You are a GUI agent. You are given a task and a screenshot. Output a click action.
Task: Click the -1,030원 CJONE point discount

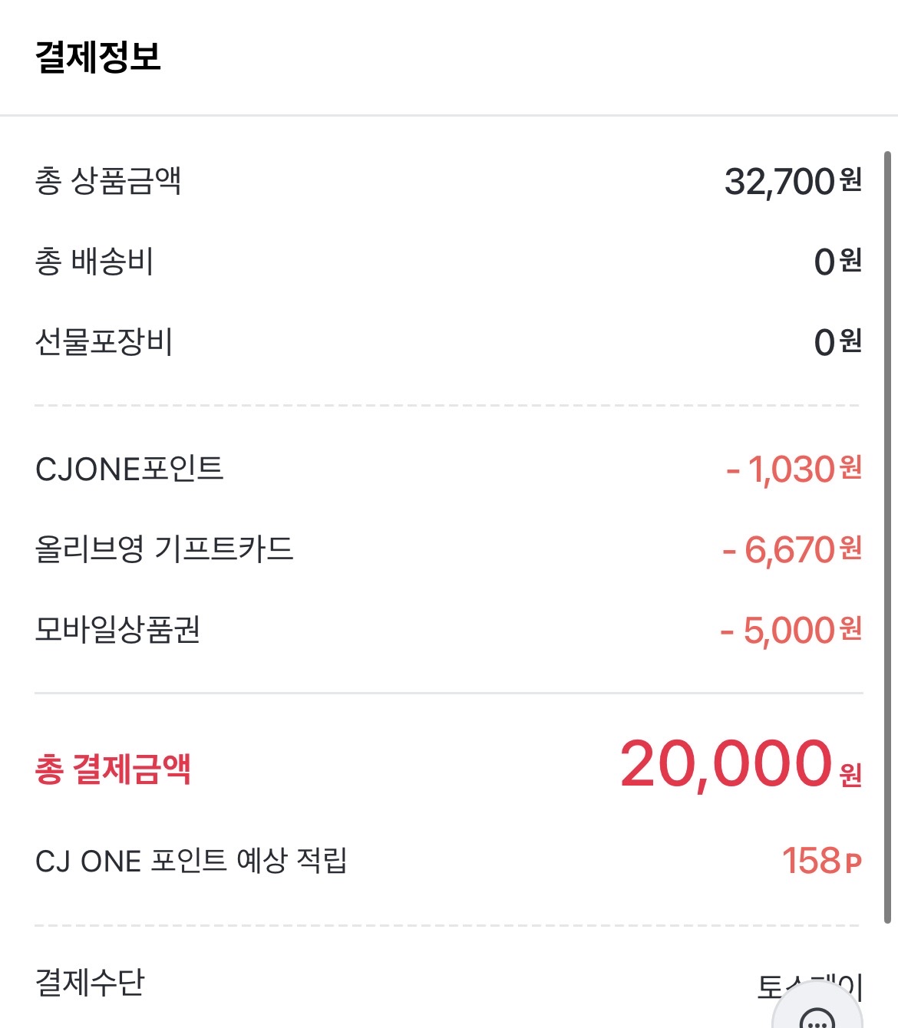(x=794, y=470)
